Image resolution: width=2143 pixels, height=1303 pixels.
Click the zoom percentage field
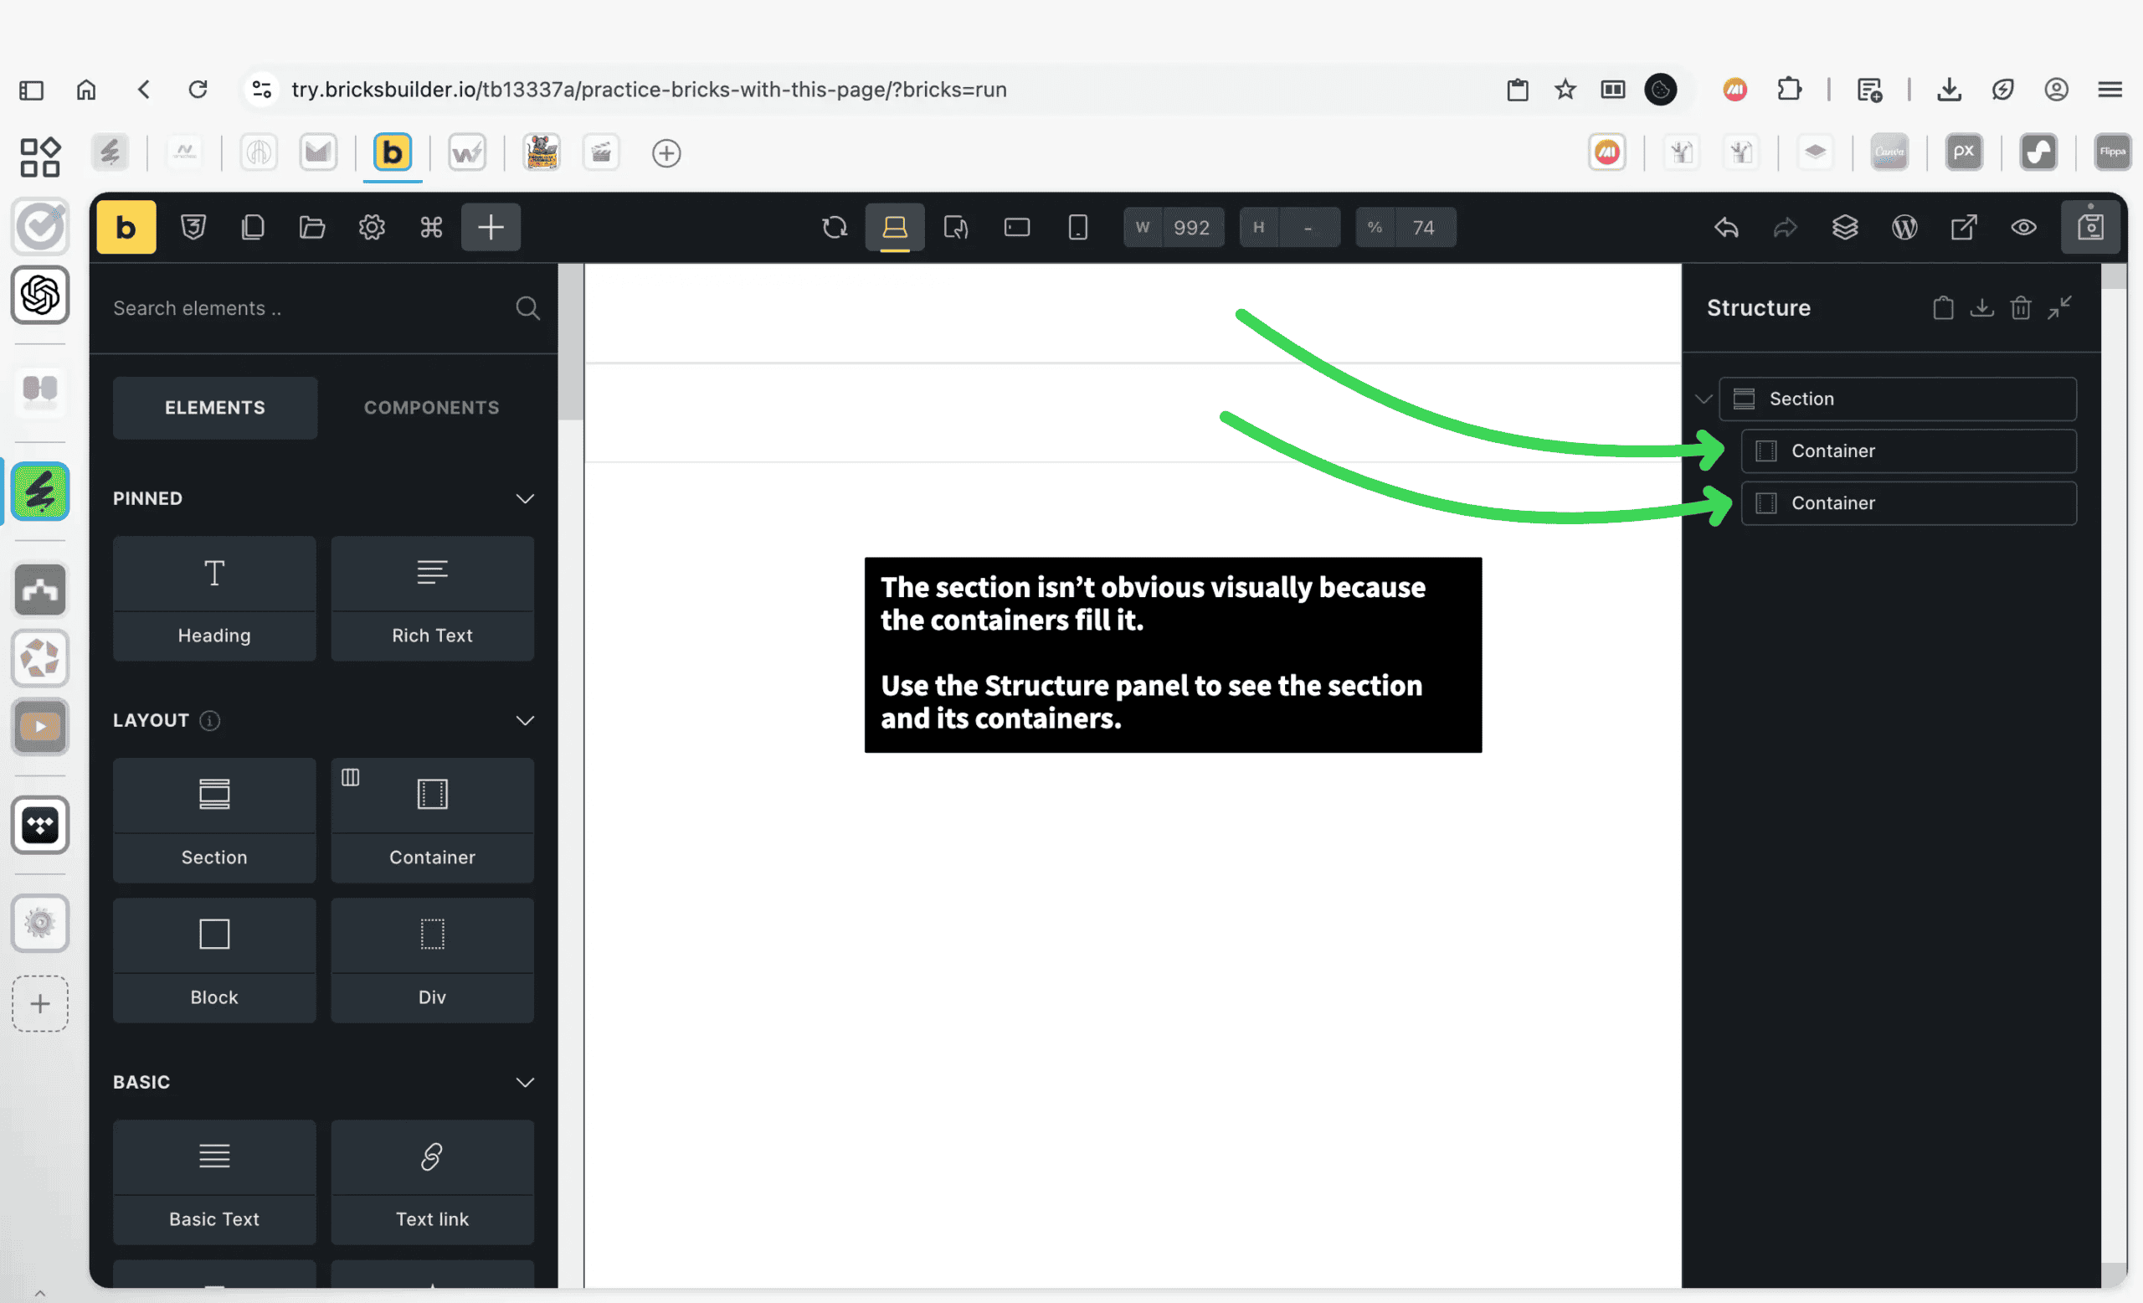pos(1423,228)
